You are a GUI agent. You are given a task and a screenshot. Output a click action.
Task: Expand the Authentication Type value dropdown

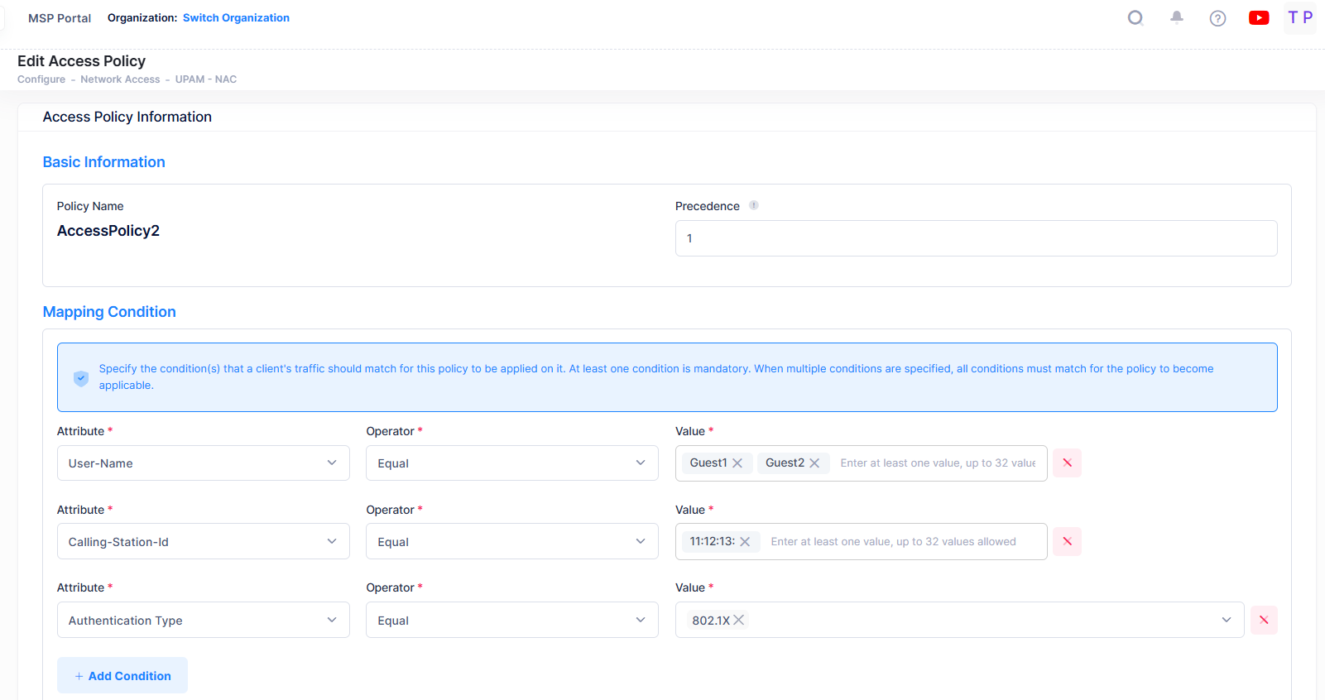[1226, 620]
